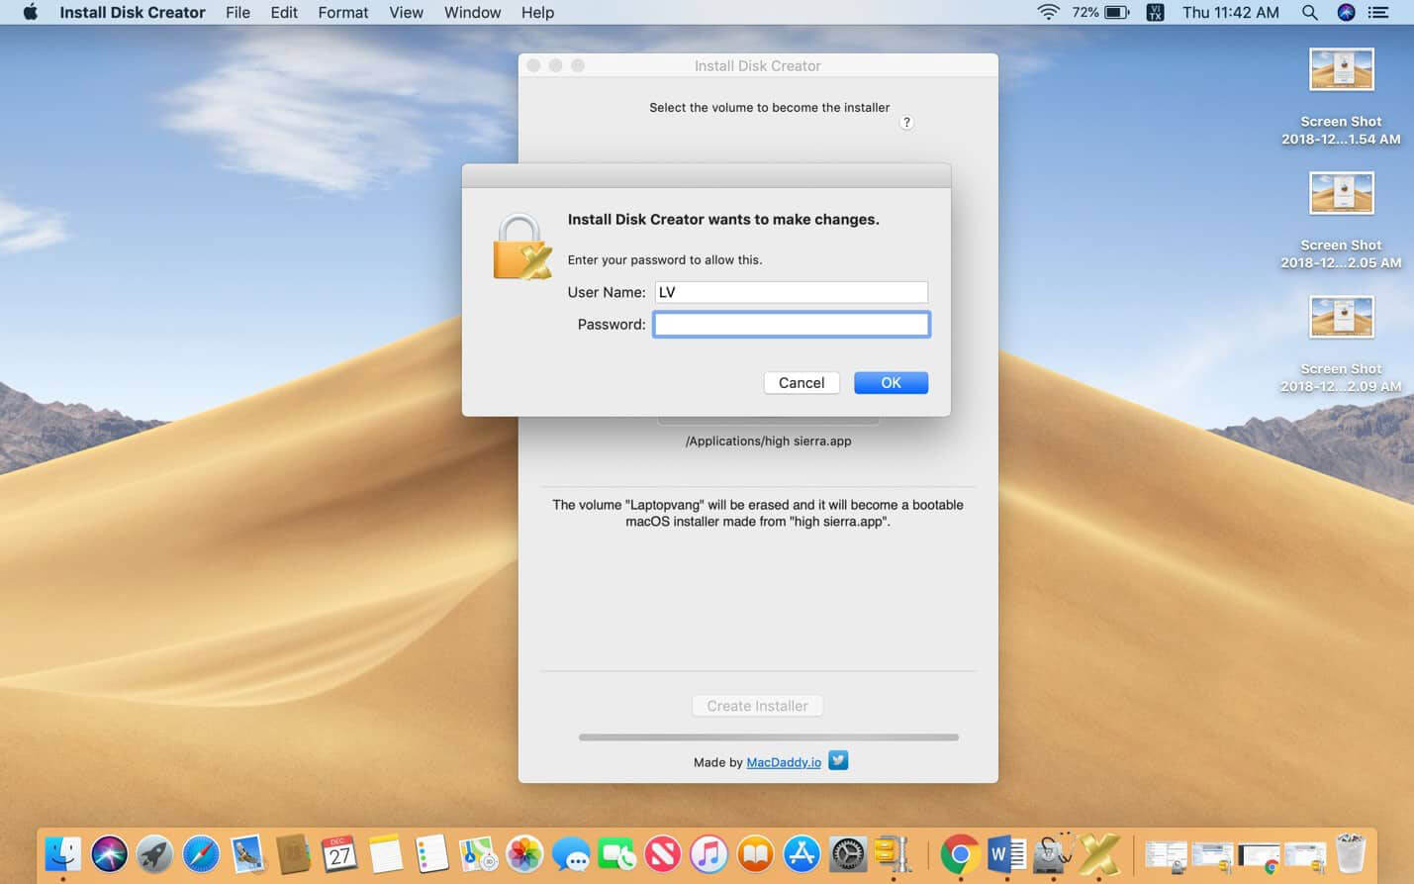The width and height of the screenshot is (1414, 884).
Task: Cancel the authentication dialog
Action: (801, 383)
